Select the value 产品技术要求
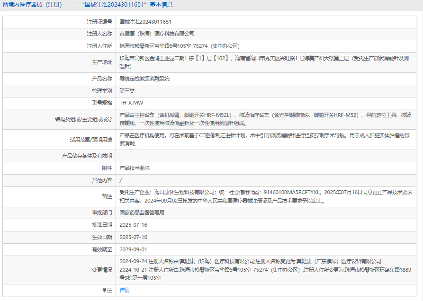The width and height of the screenshot is (423, 301). [135, 168]
